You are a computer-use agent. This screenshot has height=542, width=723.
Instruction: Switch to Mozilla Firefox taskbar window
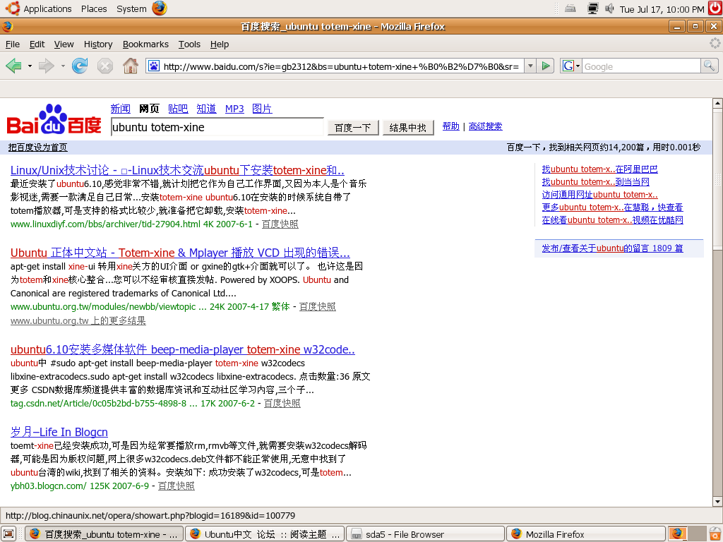pos(585,534)
